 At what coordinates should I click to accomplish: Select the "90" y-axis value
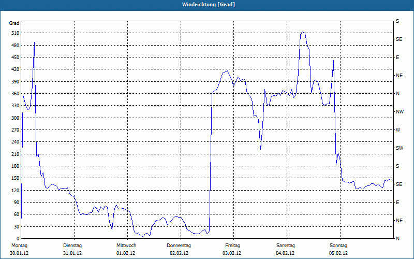pos(17,203)
